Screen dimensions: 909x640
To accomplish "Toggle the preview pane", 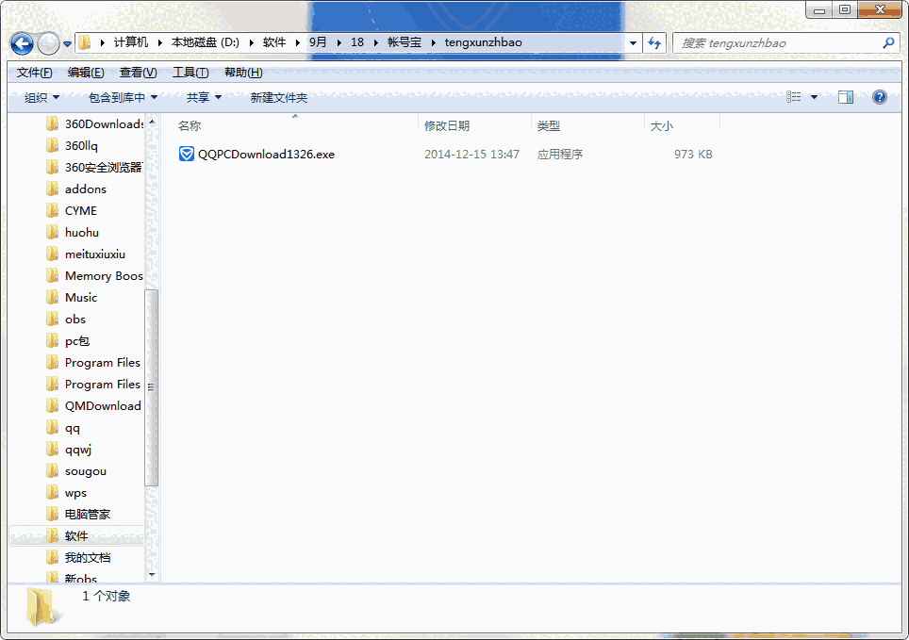I will (x=846, y=96).
